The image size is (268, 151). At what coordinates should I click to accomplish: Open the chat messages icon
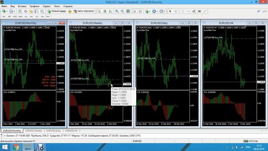click(265, 11)
